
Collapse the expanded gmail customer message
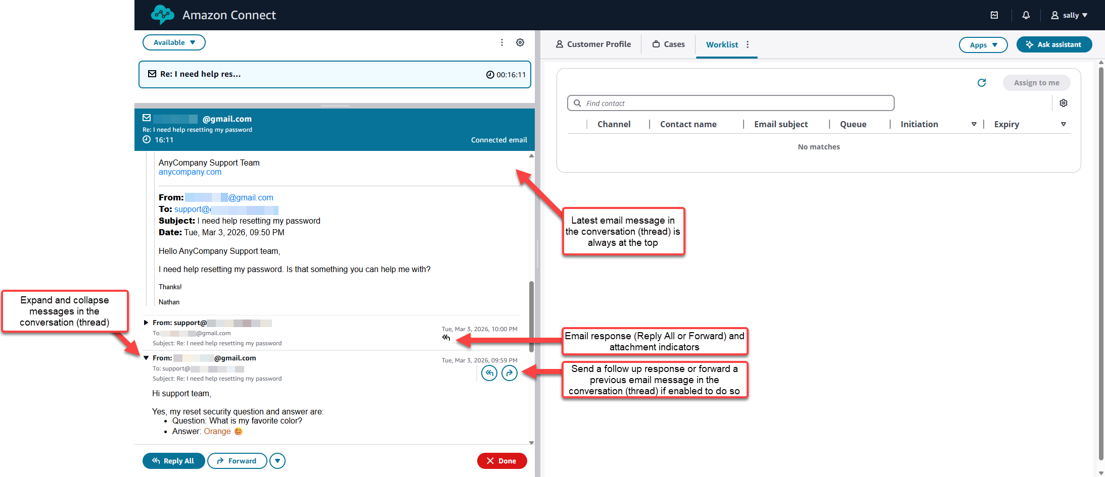tap(146, 357)
